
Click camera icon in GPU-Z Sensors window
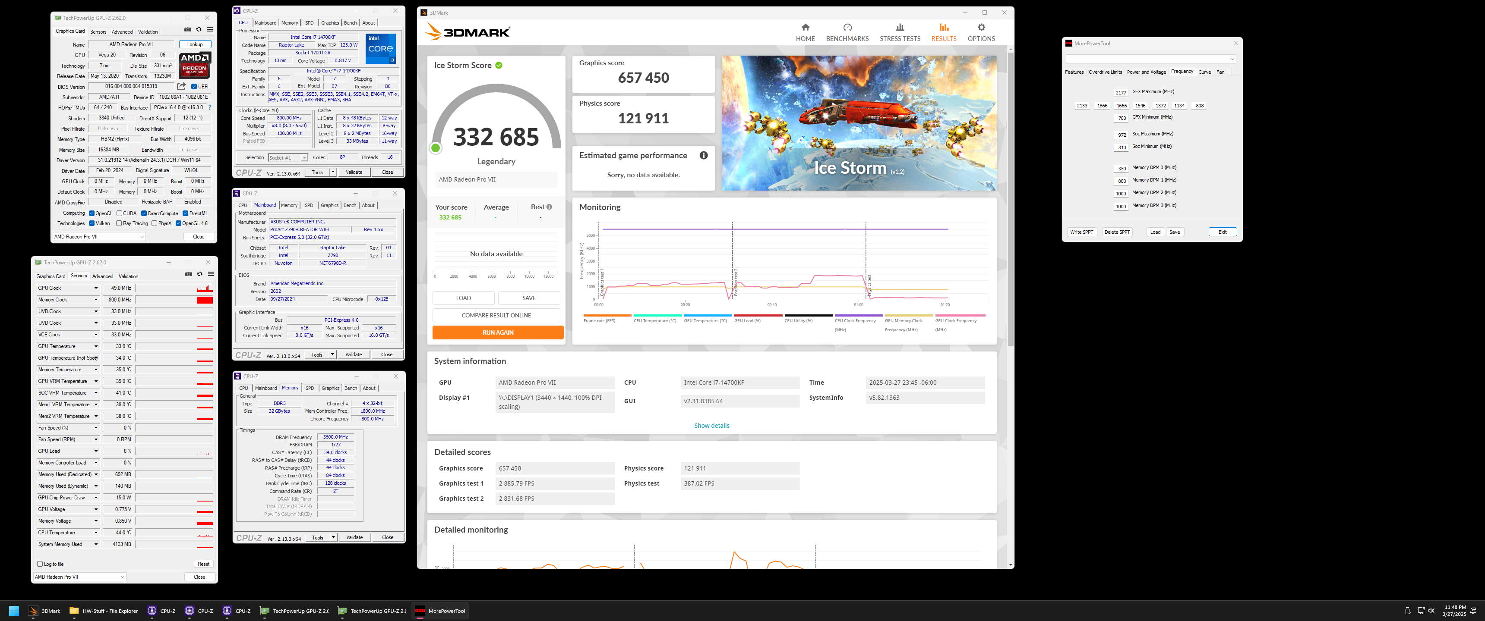point(189,274)
